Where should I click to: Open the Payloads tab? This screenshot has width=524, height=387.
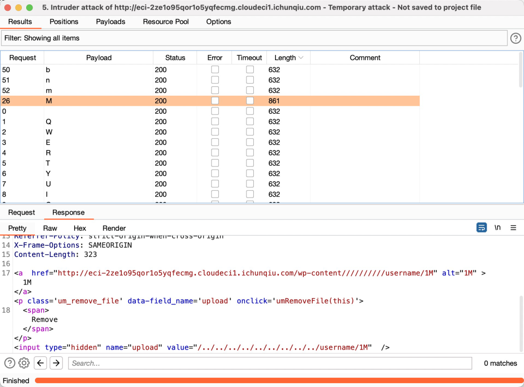(111, 22)
